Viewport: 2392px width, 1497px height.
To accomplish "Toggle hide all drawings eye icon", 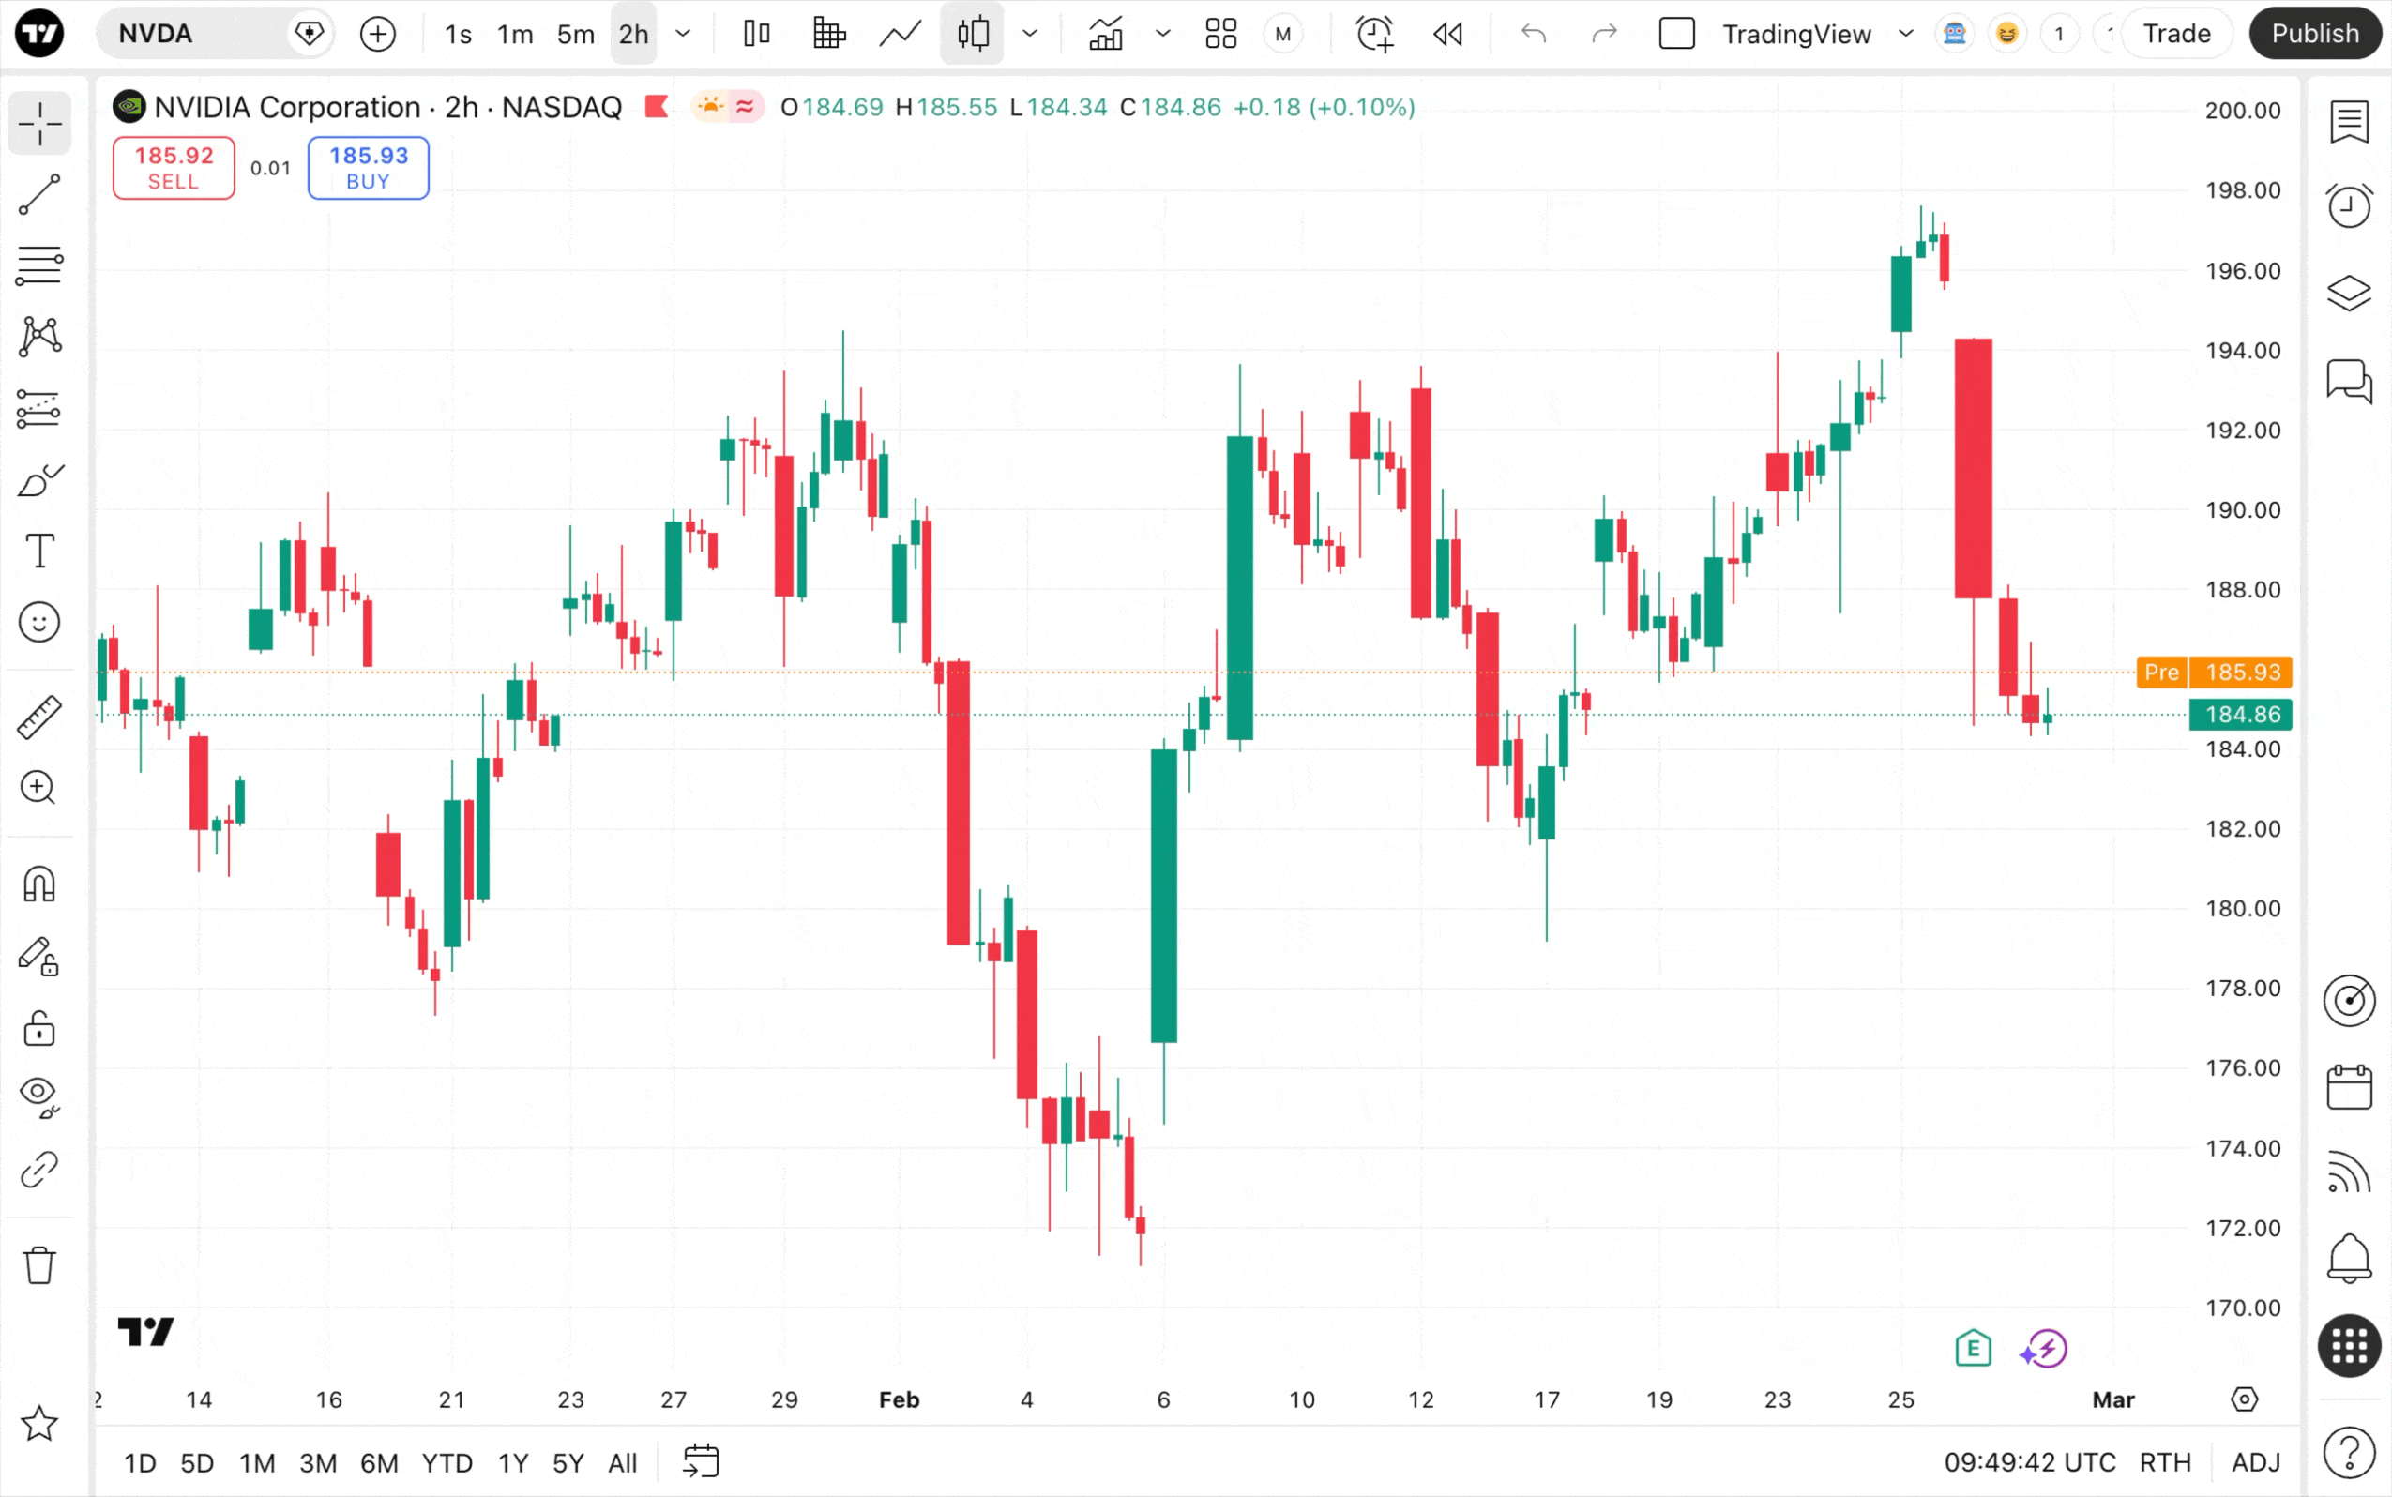I will pyautogui.click(x=39, y=1095).
